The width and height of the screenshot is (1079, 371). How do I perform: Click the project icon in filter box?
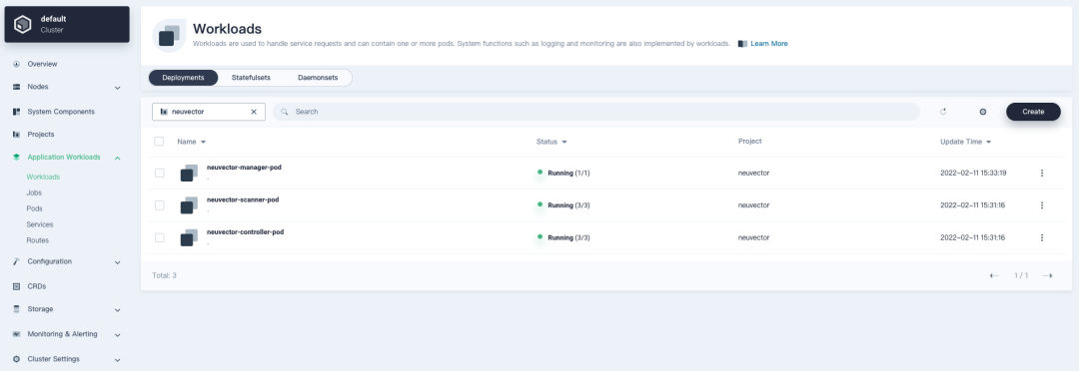(x=164, y=112)
